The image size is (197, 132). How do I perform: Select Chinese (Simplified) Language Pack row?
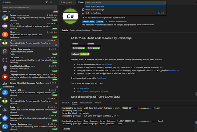tap(30, 83)
